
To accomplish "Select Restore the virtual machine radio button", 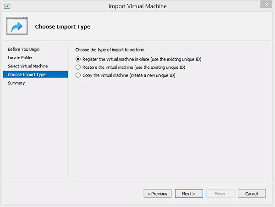I will [78, 67].
